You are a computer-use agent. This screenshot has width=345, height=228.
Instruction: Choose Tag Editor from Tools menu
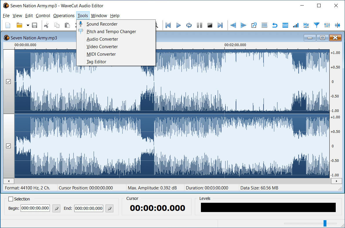point(96,62)
